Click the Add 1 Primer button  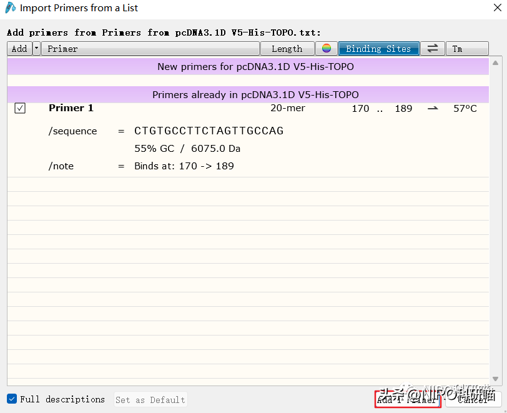click(x=408, y=400)
